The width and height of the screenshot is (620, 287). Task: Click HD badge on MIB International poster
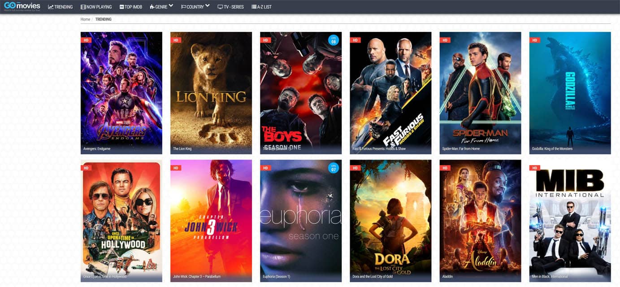coord(534,168)
